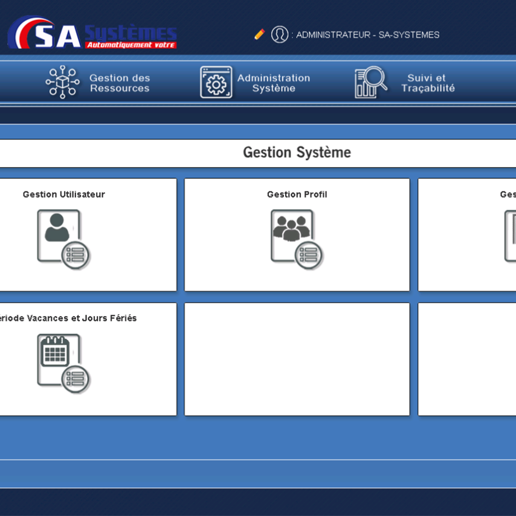The image size is (516, 516).
Task: Click the "Gestion Profil" tile title
Action: click(x=297, y=195)
